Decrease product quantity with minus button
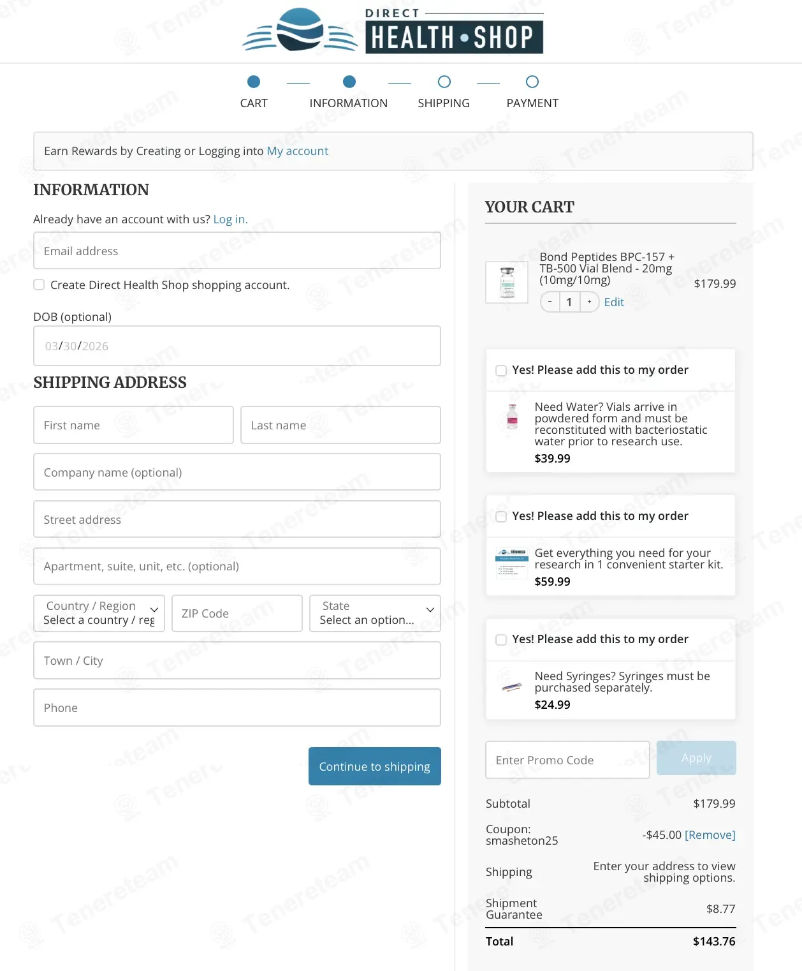 click(x=550, y=302)
